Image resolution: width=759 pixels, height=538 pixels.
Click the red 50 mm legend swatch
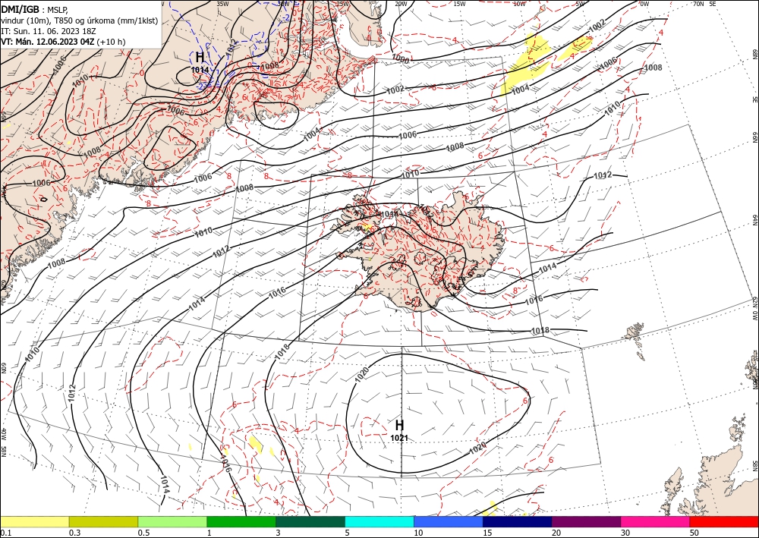(724, 522)
